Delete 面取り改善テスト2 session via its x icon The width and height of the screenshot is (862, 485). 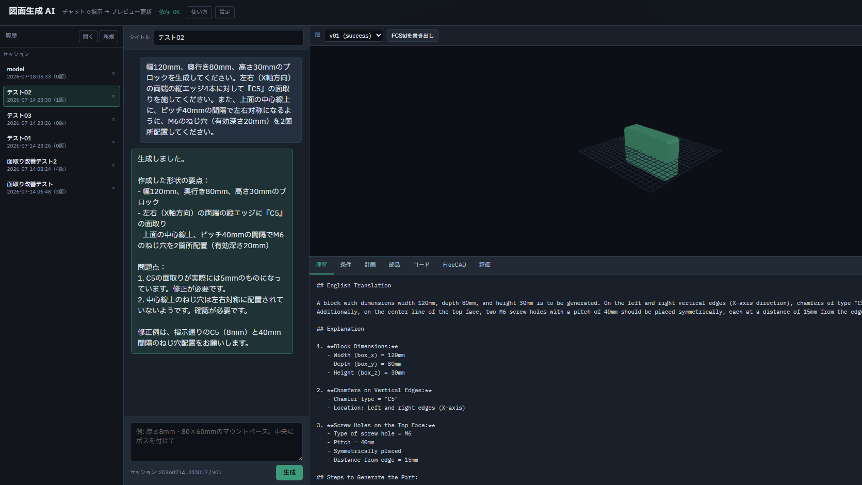click(x=113, y=165)
